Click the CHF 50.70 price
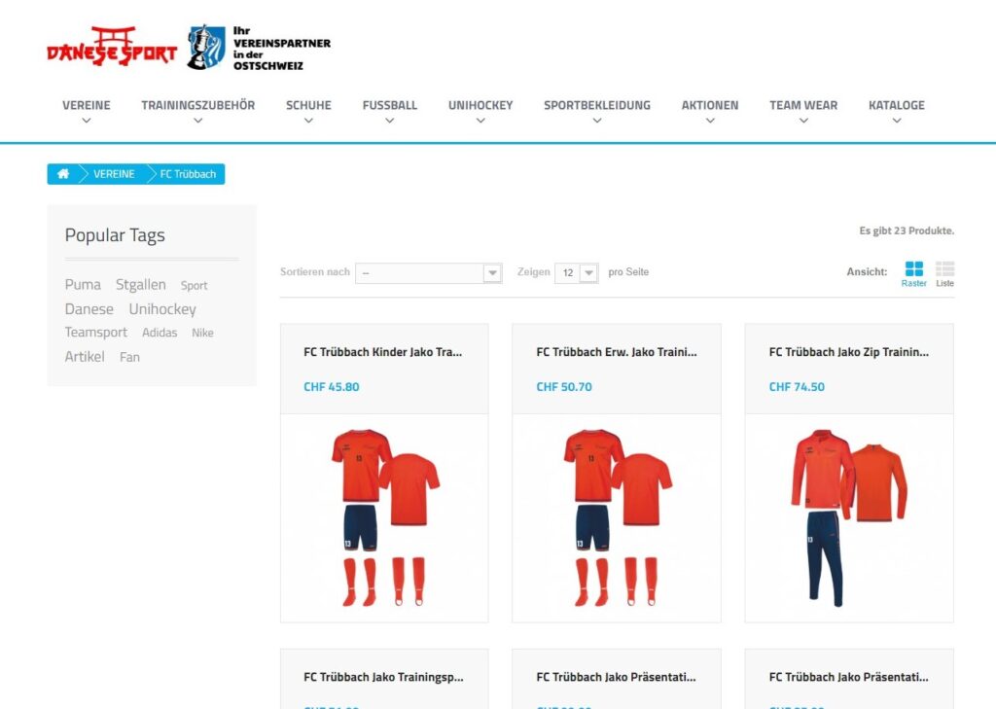The height and width of the screenshot is (709, 996). click(564, 387)
